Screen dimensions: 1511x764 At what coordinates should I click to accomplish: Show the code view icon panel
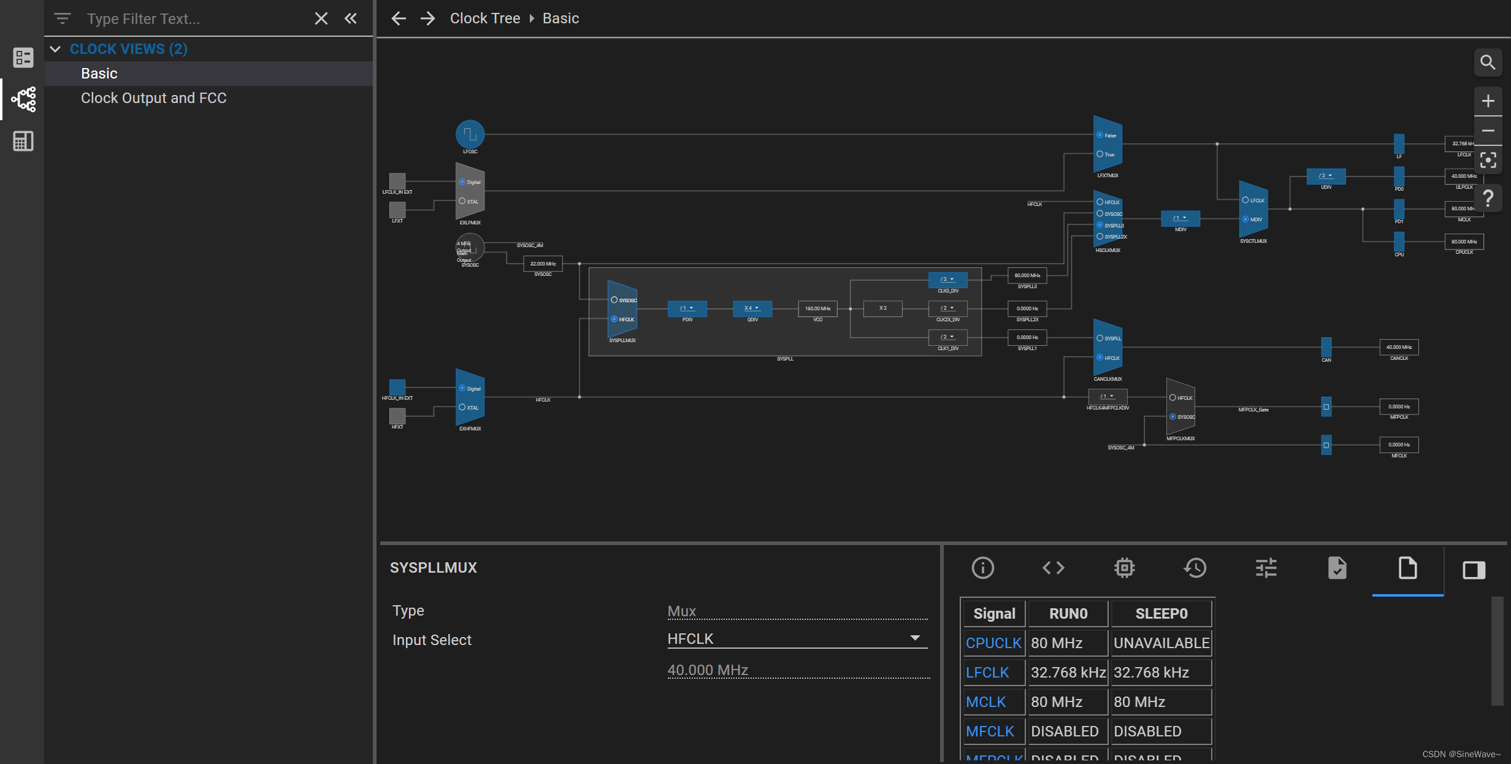[1053, 568]
